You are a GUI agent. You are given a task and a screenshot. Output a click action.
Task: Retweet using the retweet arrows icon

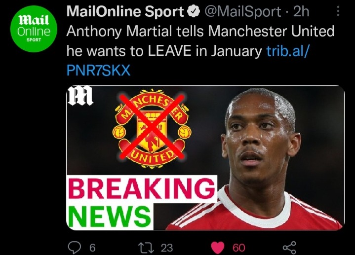pyautogui.click(x=146, y=247)
